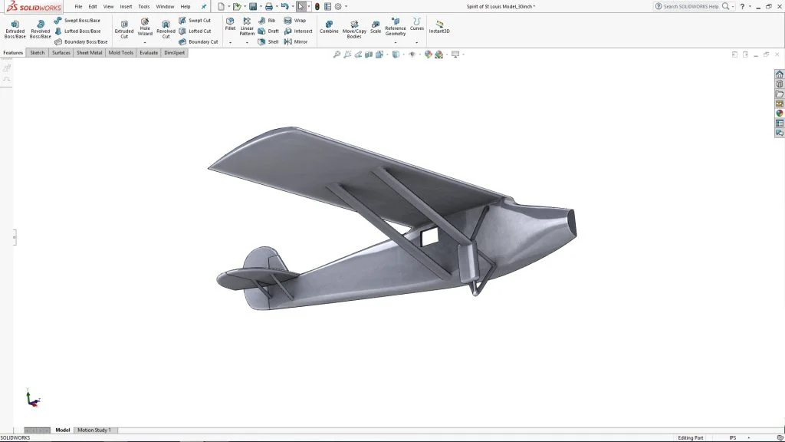Switch to the Sheet Metal tab
The height and width of the screenshot is (442, 785).
[x=89, y=53]
